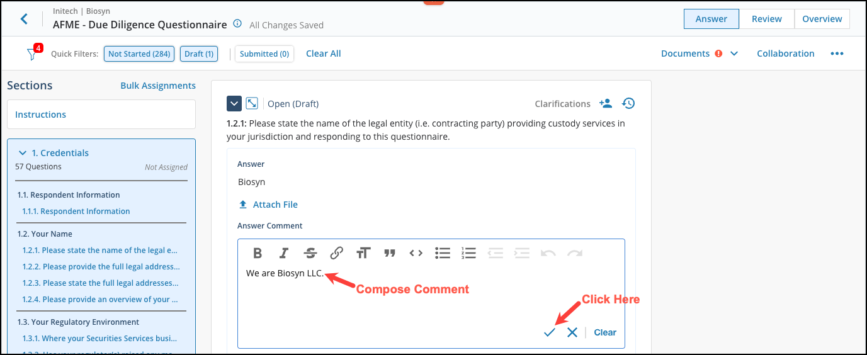Screen dimensions: 867x355
Task: Assign a user with add-person icon
Action: pyautogui.click(x=606, y=103)
